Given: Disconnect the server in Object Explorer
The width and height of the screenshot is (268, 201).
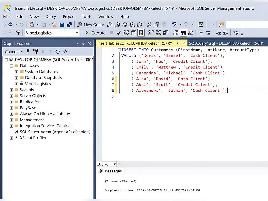Looking at the screenshot, I should (36, 51).
